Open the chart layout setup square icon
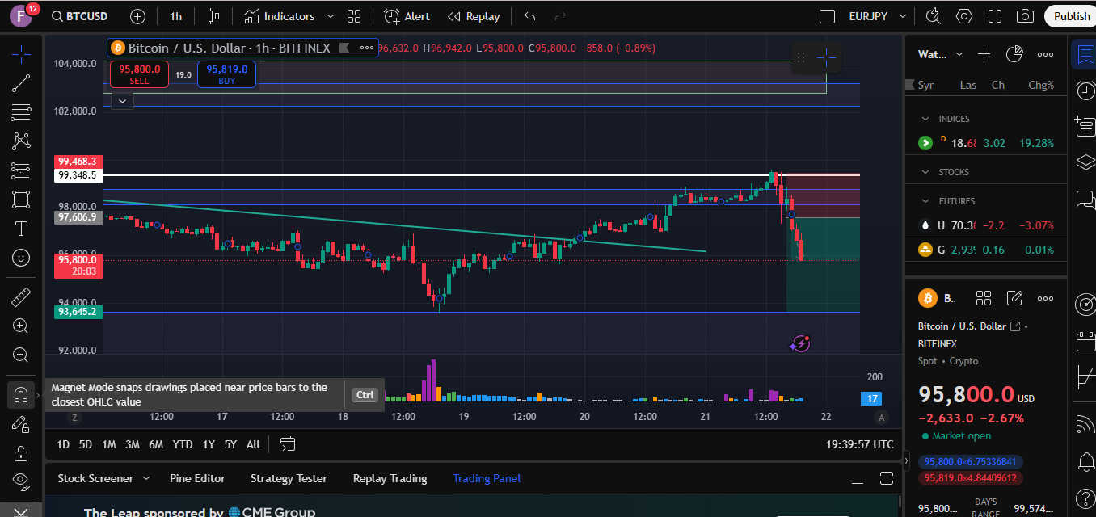1096x517 pixels. coord(827,16)
